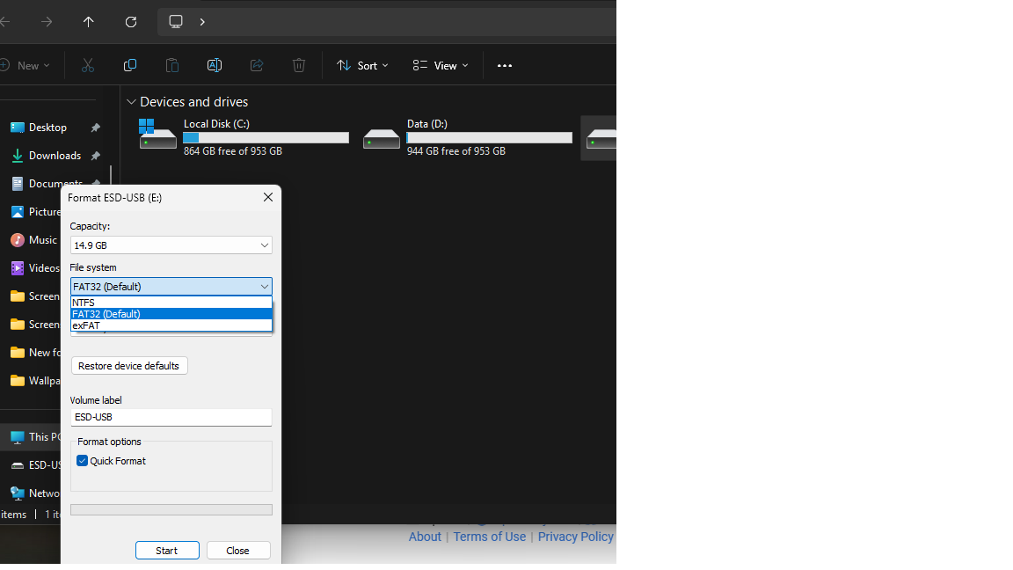Open the See more ellipsis menu

[x=504, y=65]
